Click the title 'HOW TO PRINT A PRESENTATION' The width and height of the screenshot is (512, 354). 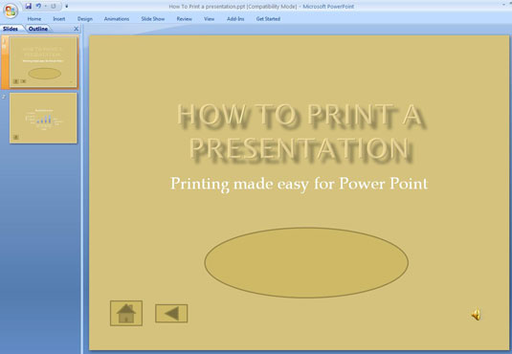300,132
